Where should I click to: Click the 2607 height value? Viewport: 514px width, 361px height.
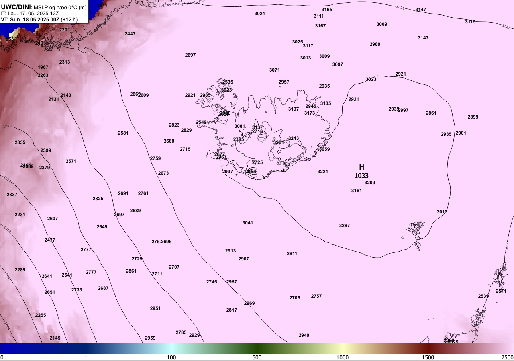[53, 219]
